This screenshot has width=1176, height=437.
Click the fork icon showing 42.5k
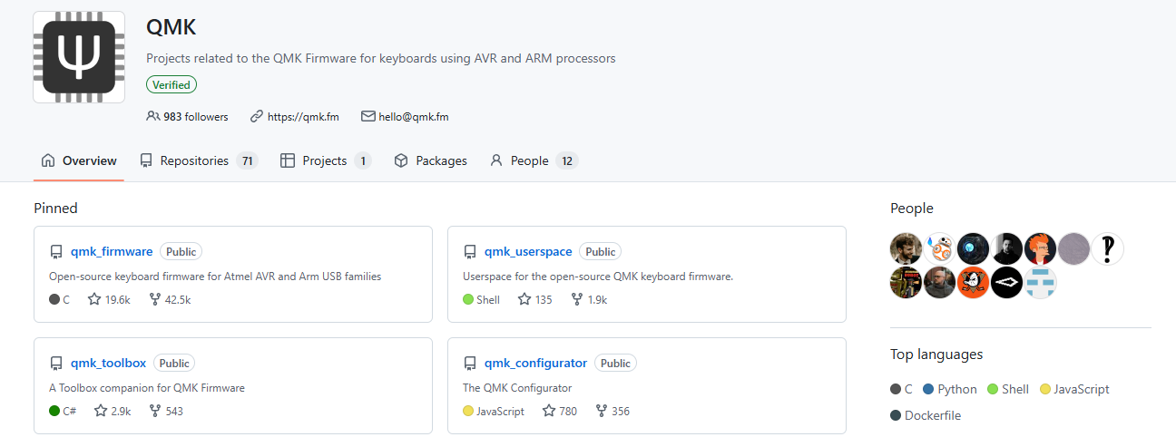[155, 299]
